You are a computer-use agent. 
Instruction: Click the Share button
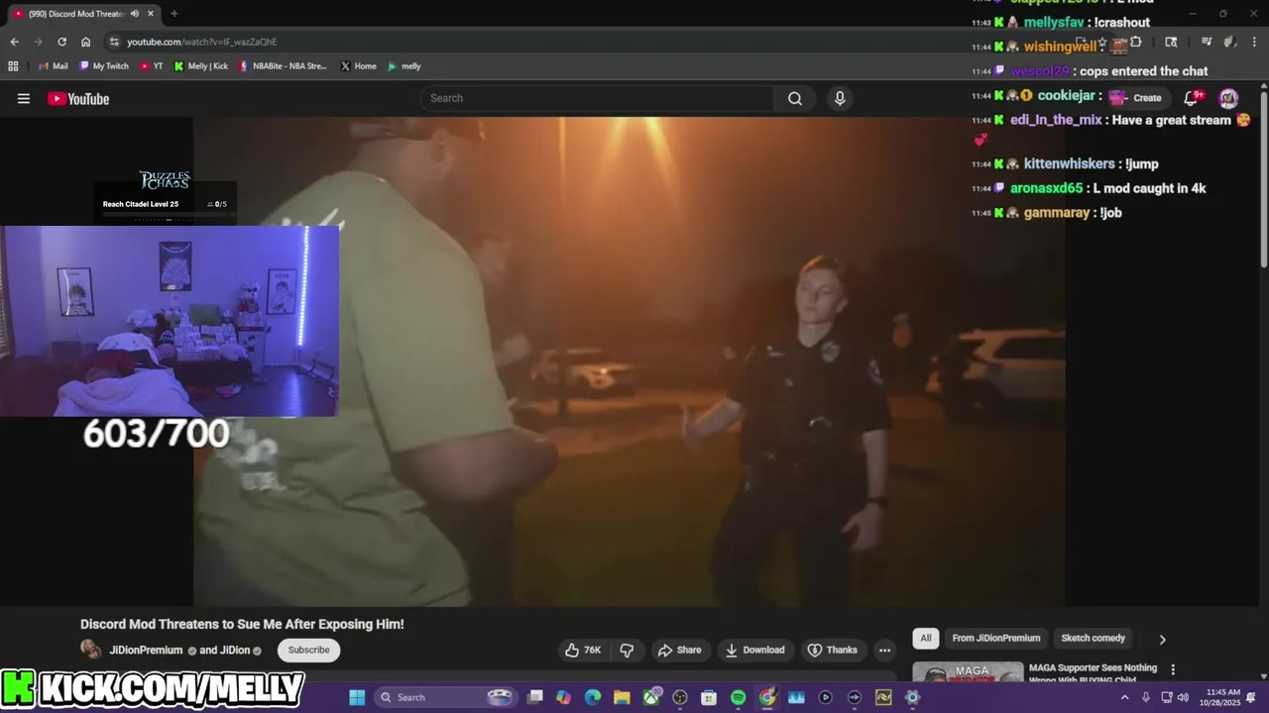coord(679,650)
